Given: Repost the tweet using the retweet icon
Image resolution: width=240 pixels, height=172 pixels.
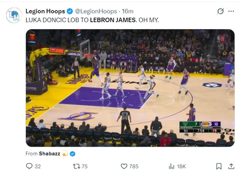Looking at the screenshot, I should point(76,166).
